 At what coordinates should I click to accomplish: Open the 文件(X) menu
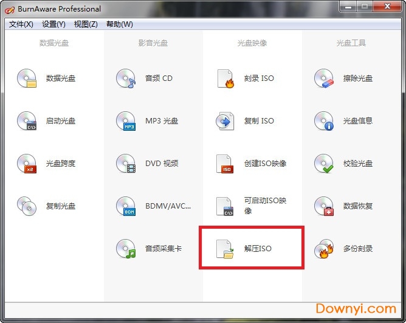[x=21, y=24]
